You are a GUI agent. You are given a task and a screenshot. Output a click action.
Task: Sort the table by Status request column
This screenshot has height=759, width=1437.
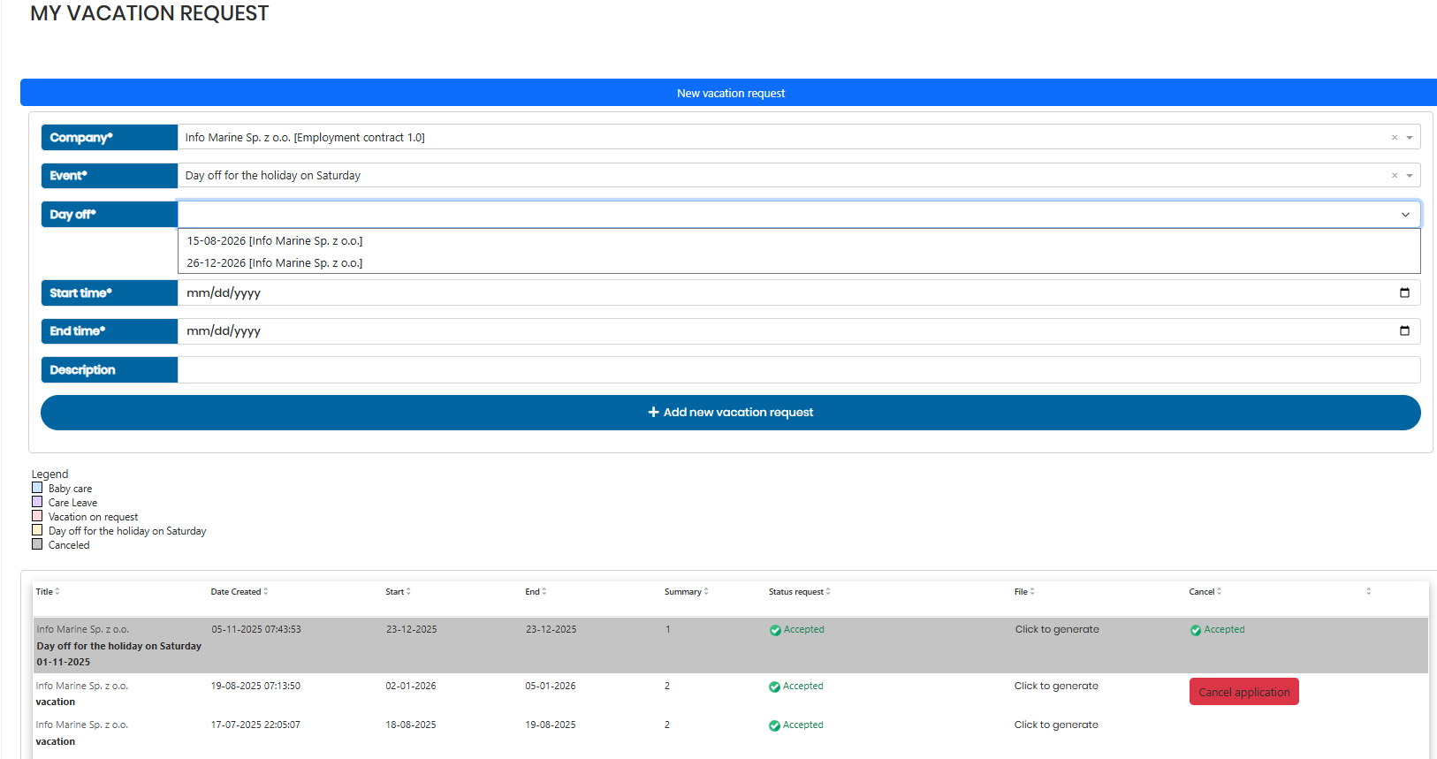(x=799, y=592)
